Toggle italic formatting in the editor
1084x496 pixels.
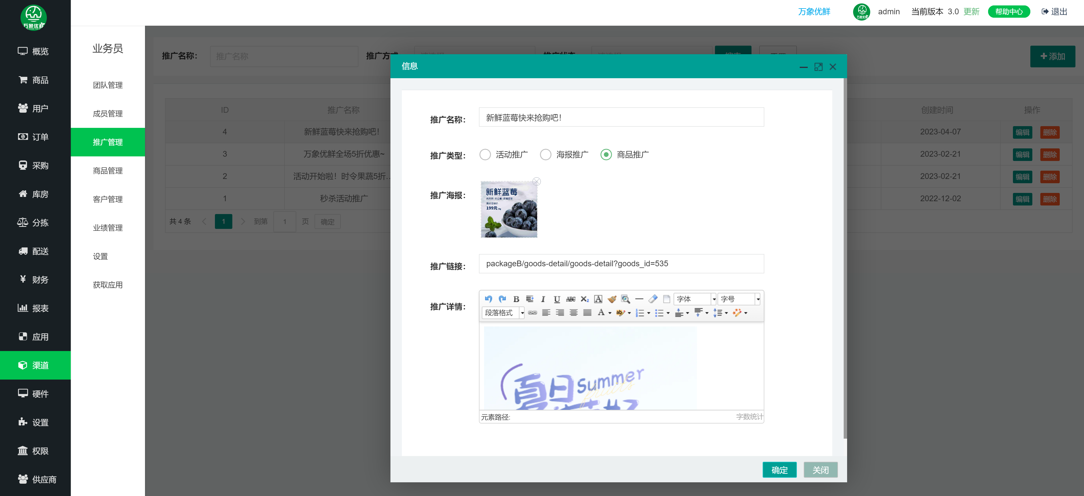click(543, 299)
